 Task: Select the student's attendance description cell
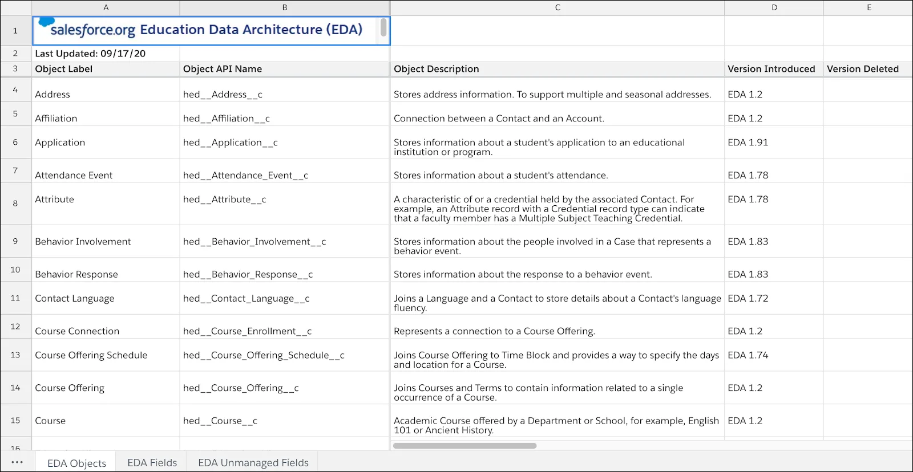click(558, 171)
